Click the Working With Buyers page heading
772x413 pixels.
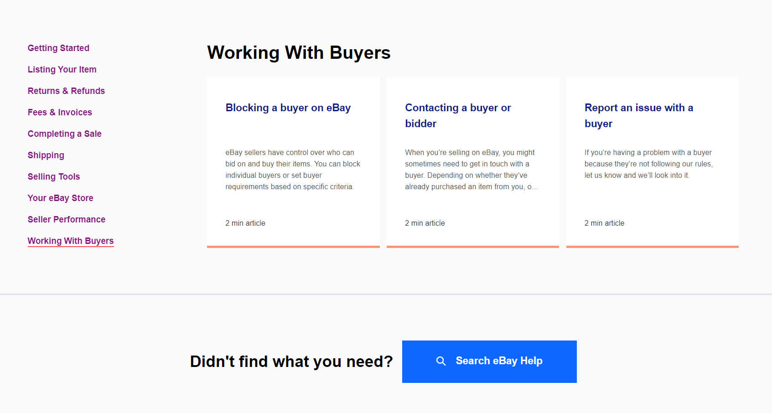299,52
